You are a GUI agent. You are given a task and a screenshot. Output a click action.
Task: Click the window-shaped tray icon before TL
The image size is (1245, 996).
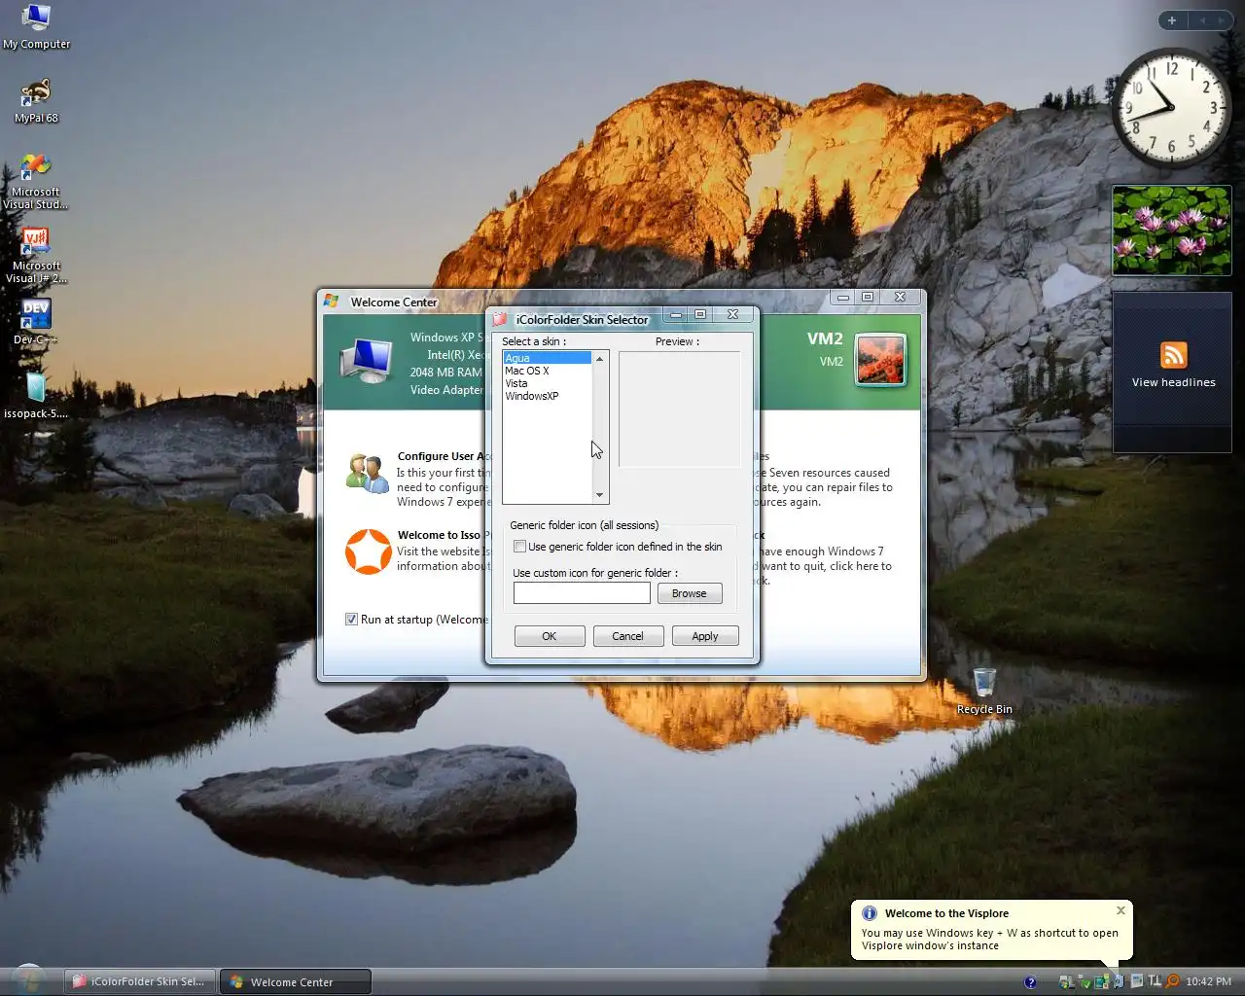[1137, 981]
